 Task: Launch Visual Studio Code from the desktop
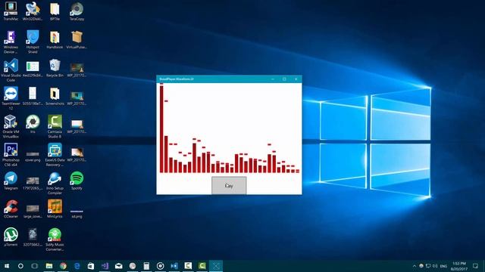tap(11, 70)
